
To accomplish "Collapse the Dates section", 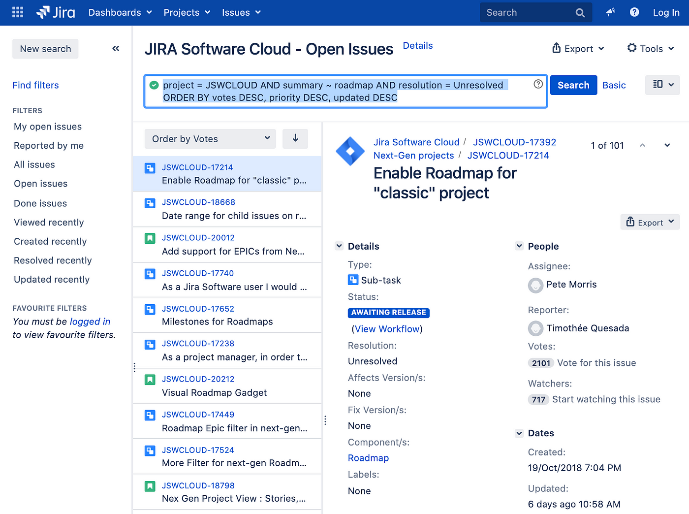I will 519,433.
